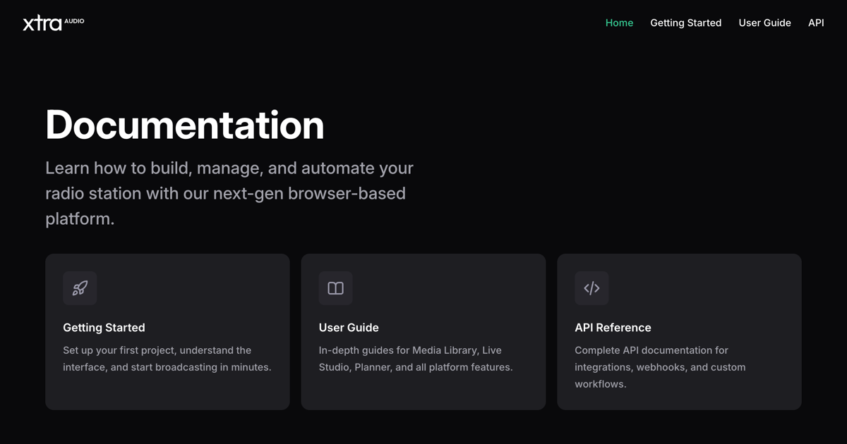Click text 'In-depth guides for Media Library, Live'
847x444 pixels.
click(410, 350)
